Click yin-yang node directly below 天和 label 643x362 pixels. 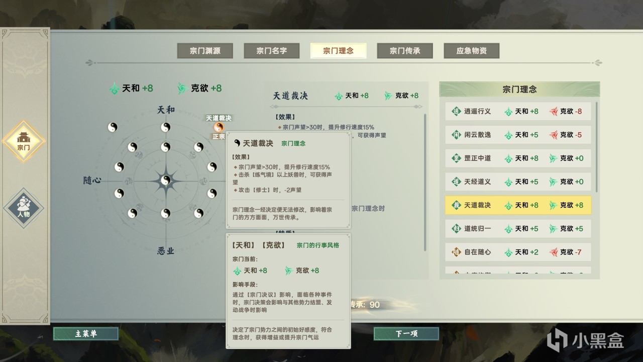click(166, 127)
